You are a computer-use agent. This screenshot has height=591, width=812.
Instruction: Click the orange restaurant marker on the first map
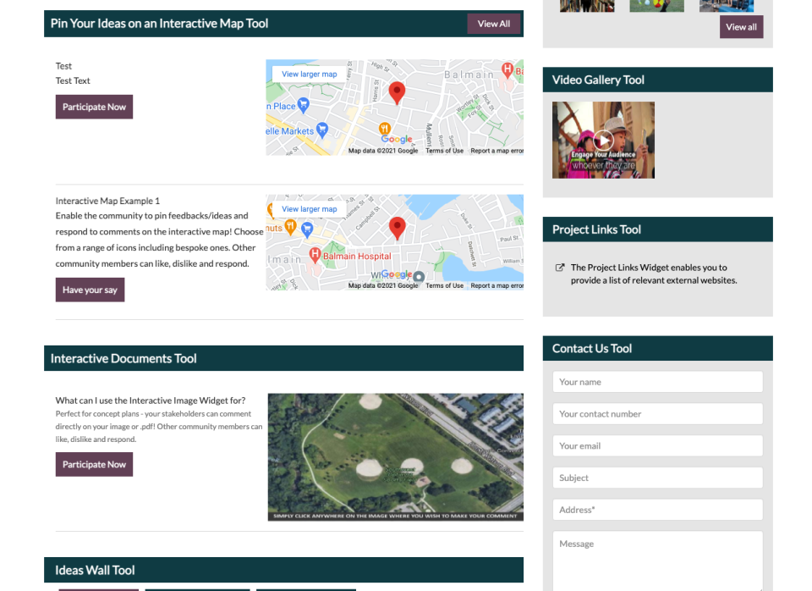click(x=385, y=129)
